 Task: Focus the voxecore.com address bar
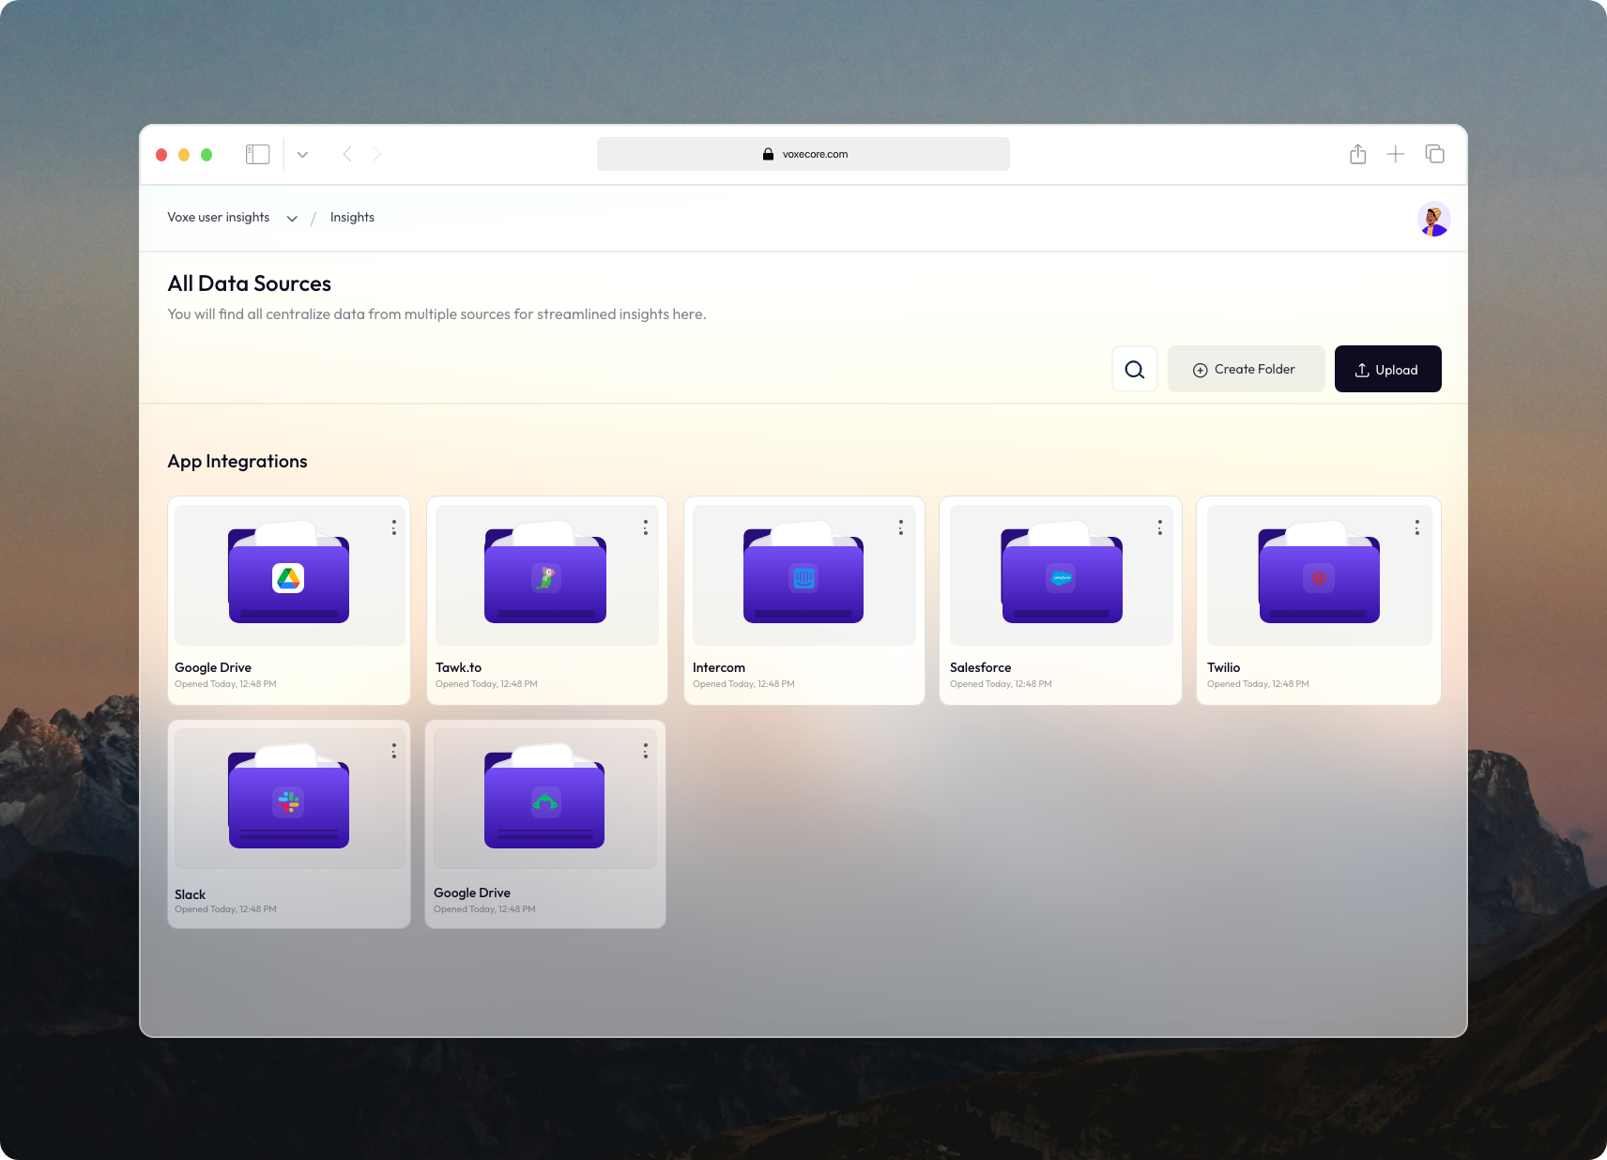(803, 154)
